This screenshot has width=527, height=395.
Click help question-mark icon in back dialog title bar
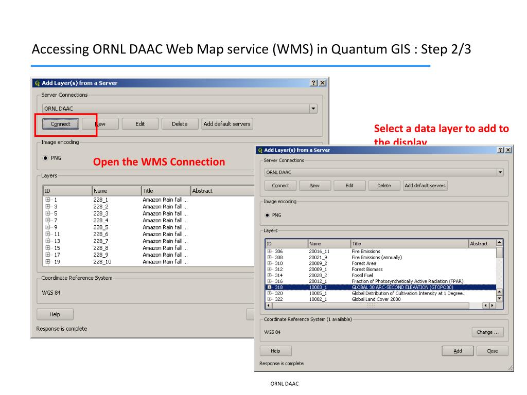313,83
